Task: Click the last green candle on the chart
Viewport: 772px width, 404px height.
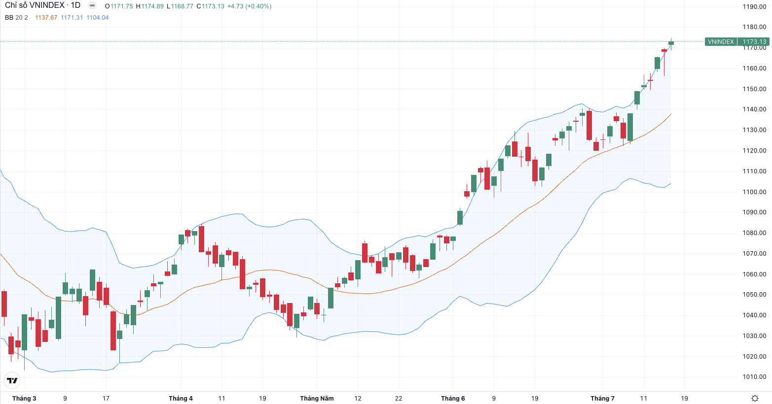Action: [x=671, y=43]
